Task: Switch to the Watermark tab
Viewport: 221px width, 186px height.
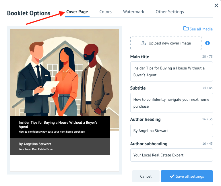Action: [x=133, y=12]
